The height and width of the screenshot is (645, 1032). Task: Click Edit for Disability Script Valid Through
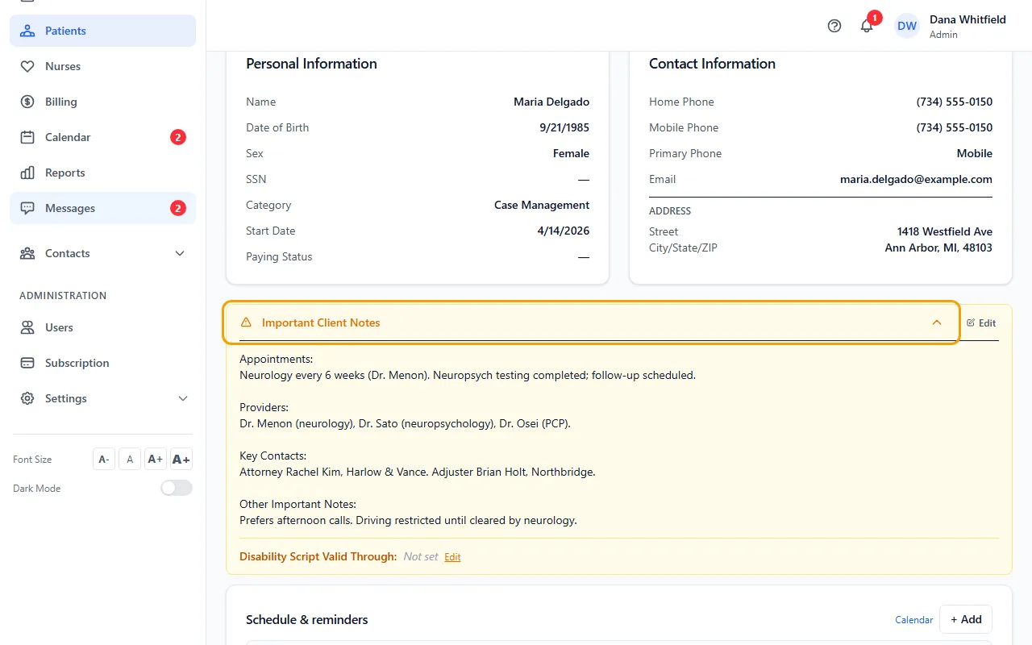(452, 557)
